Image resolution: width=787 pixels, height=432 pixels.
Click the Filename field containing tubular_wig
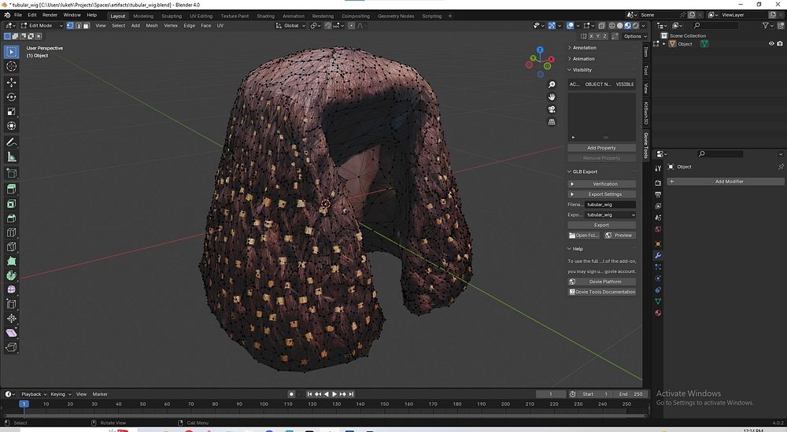click(x=611, y=205)
